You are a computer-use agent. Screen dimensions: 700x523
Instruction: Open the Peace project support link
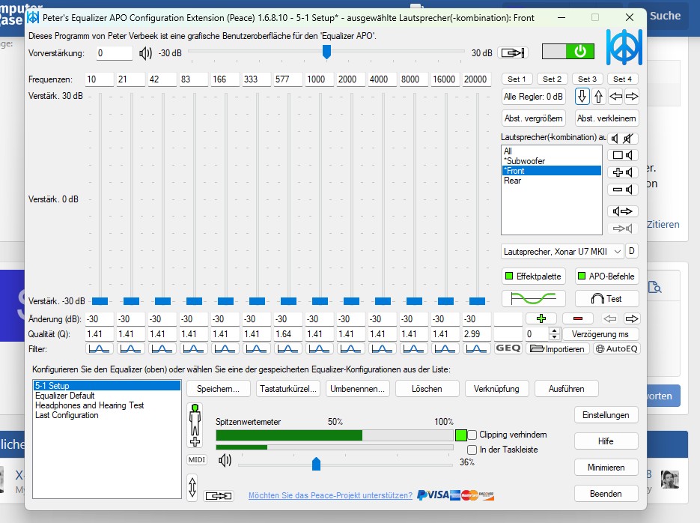(x=330, y=495)
